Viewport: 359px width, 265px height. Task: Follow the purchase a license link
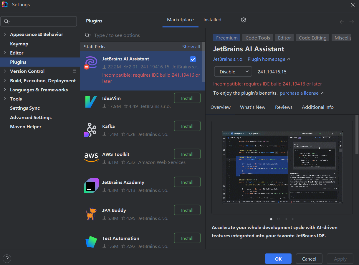pos(299,93)
